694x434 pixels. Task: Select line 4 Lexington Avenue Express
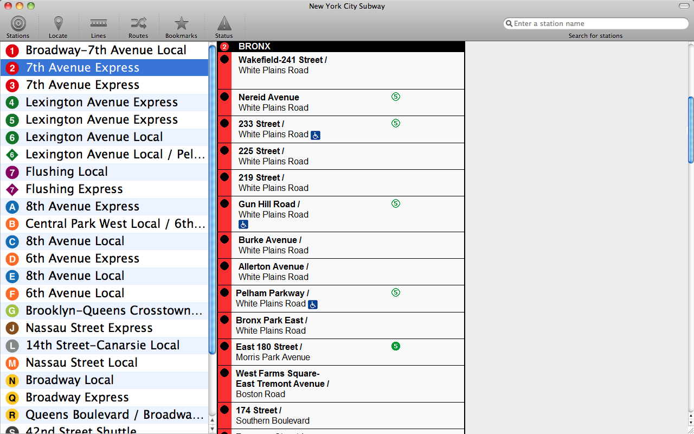104,103
